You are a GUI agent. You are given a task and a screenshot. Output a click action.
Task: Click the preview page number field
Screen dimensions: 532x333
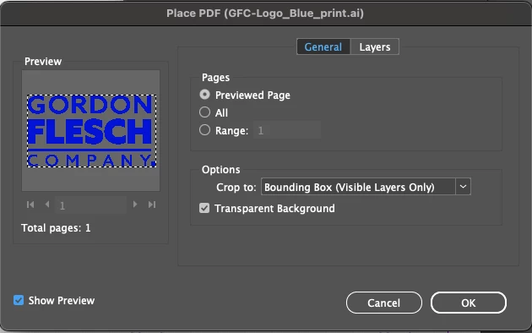(x=90, y=205)
